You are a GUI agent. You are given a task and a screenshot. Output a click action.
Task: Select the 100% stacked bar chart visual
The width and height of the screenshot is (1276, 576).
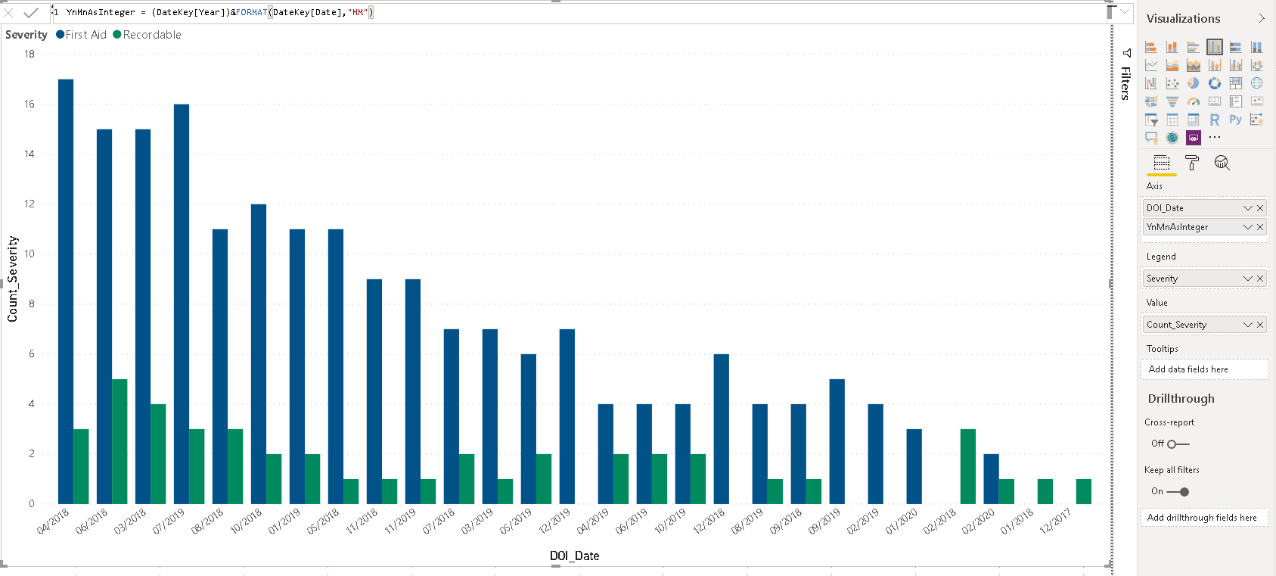(x=1236, y=47)
